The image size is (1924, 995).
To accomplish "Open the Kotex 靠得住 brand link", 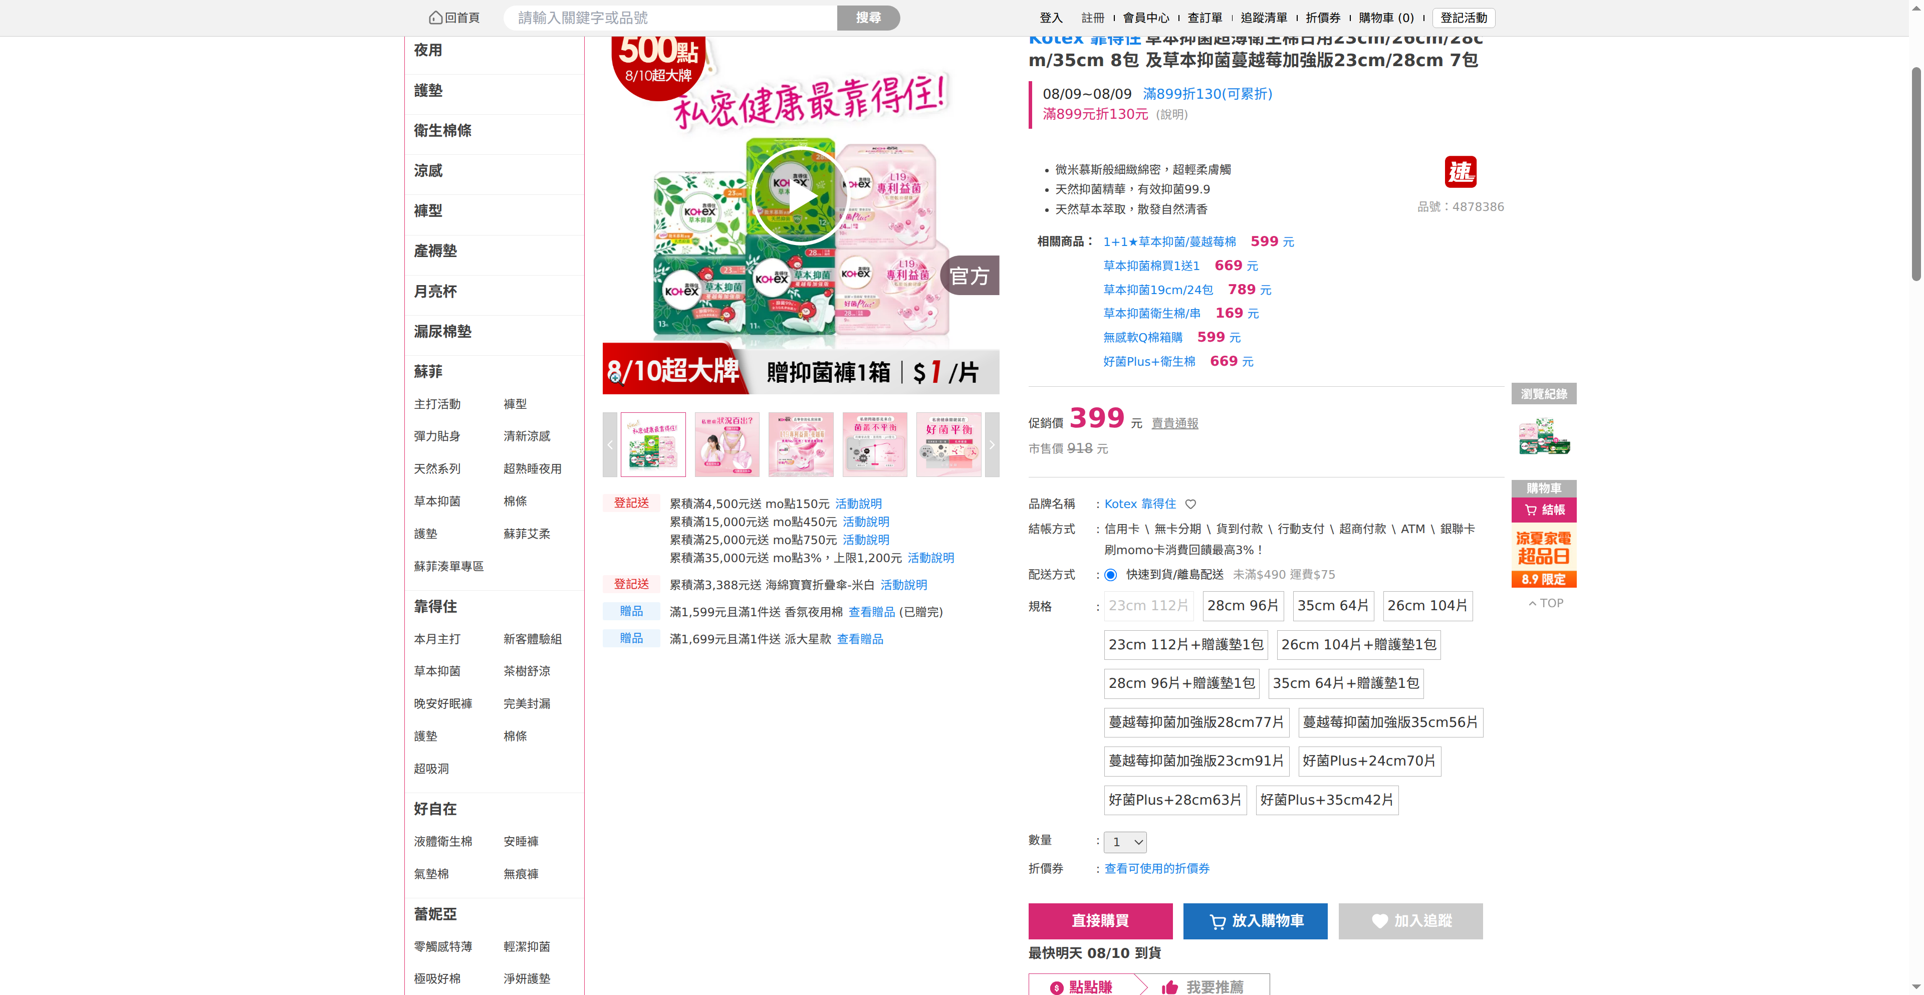I will (1140, 504).
